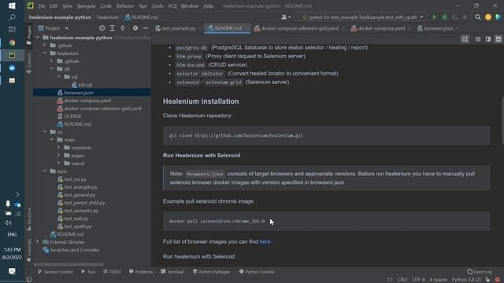Change Python 3.8 interpreter in status bar
This screenshot has width=504, height=283.
[466, 280]
